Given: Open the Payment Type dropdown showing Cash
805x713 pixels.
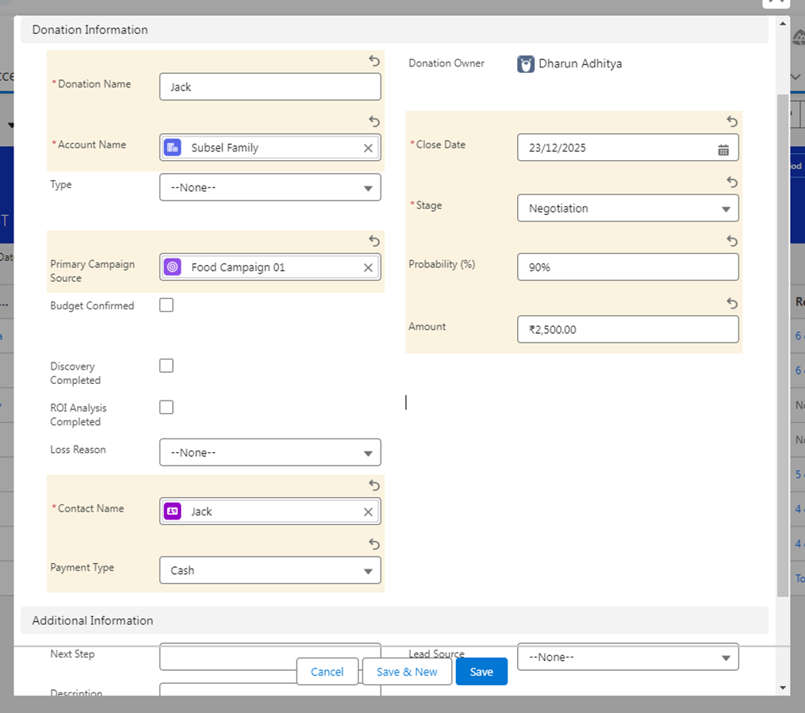Looking at the screenshot, I should [270, 570].
